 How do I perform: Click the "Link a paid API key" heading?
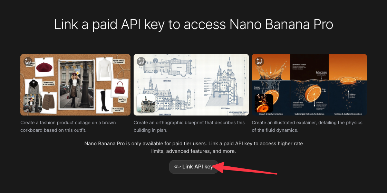[193, 25]
